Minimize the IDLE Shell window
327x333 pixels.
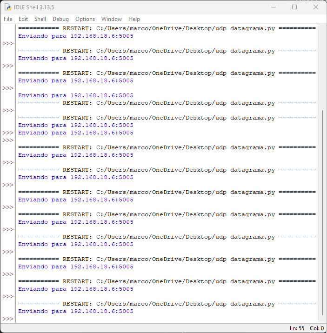[273, 7]
